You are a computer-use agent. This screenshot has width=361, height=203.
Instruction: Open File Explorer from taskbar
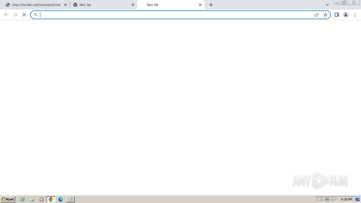coord(32,199)
